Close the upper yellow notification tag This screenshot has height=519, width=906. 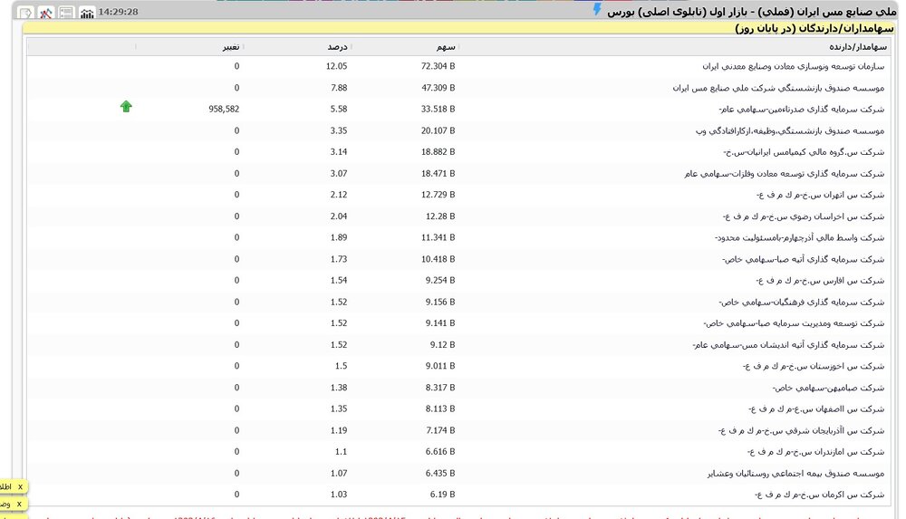click(19, 487)
